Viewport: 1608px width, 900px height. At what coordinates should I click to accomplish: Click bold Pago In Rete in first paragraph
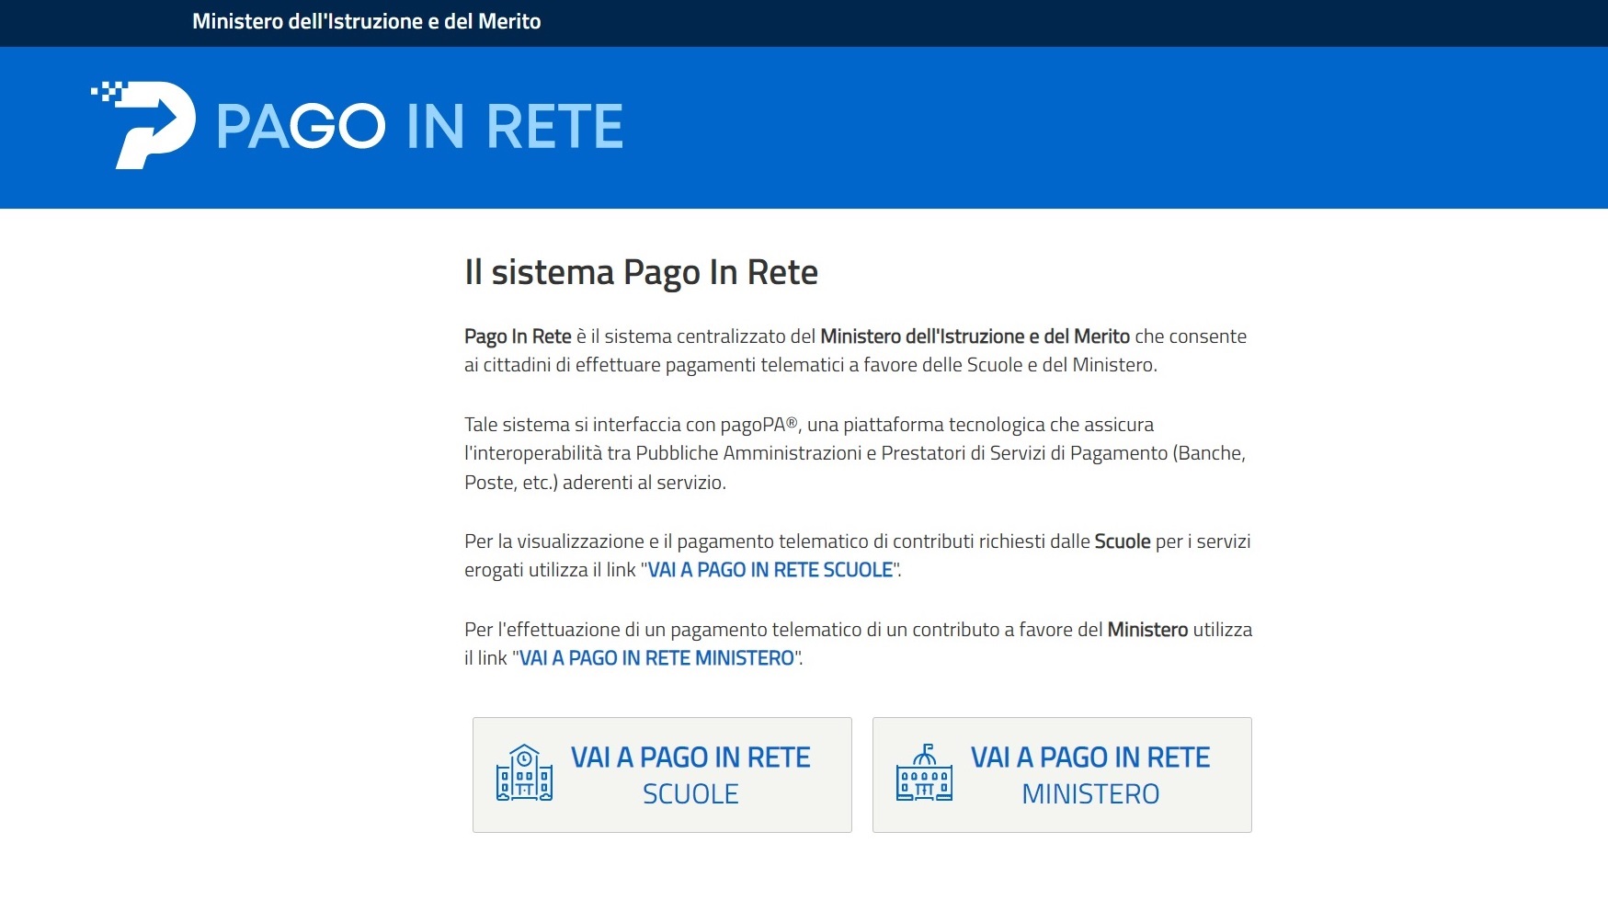pos(518,336)
